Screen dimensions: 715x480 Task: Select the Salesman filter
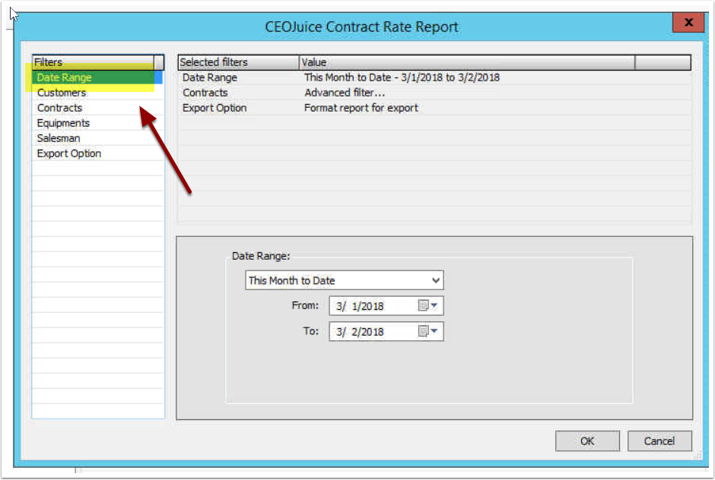97,138
